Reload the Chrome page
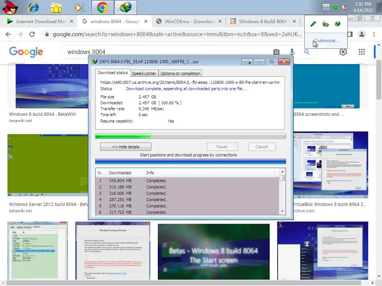 (32, 34)
